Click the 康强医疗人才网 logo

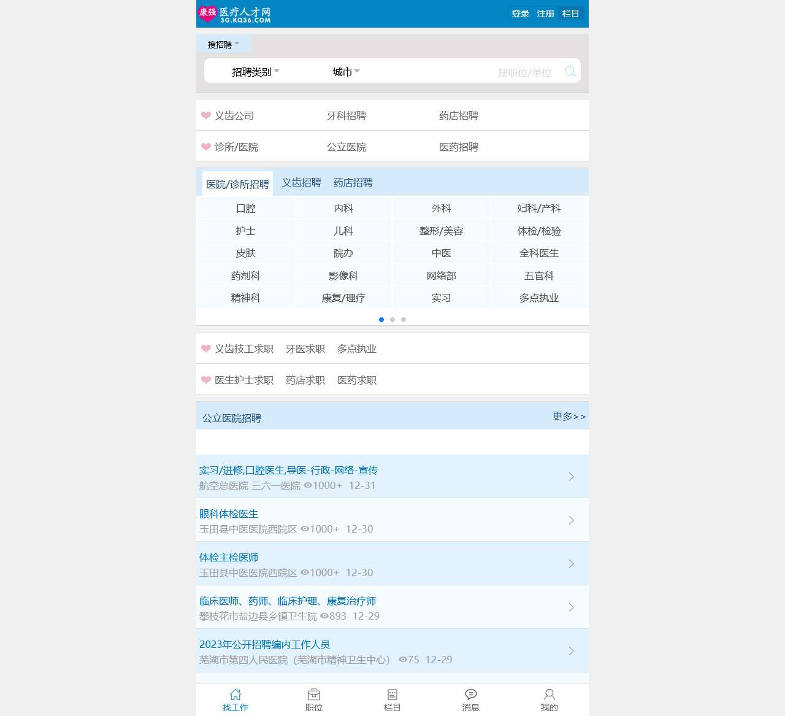[x=234, y=14]
